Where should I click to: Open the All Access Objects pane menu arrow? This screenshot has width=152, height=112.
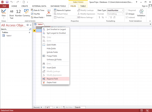28,25
